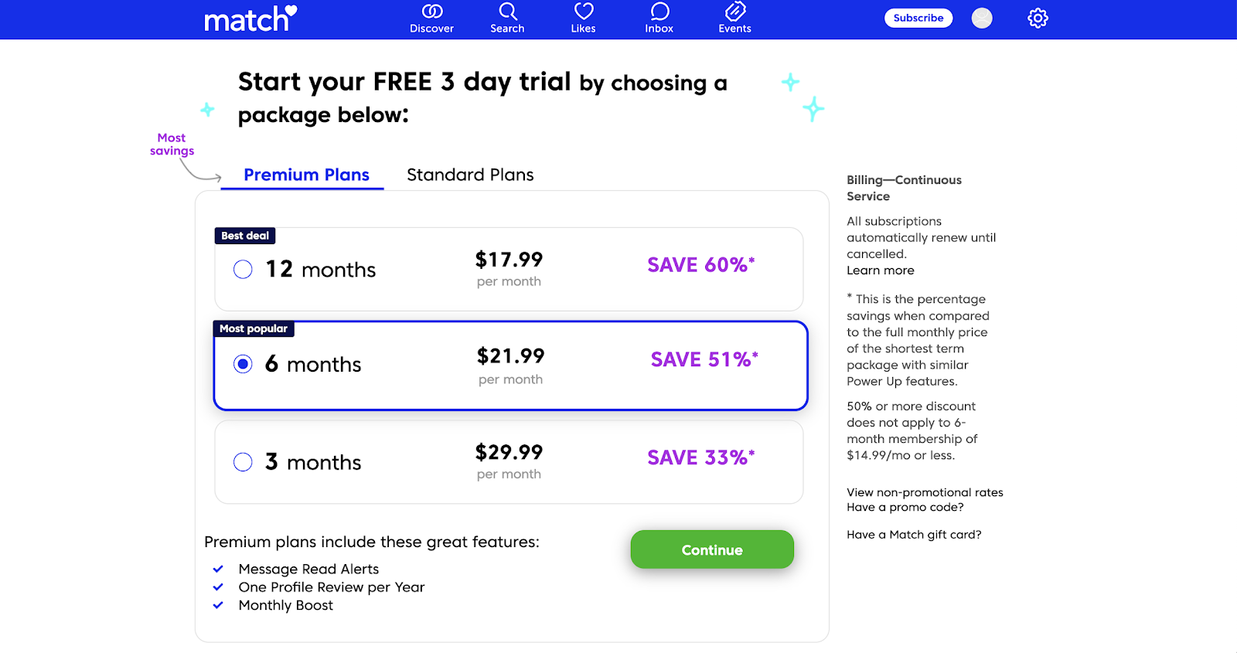Click the profile avatar icon

click(x=982, y=19)
